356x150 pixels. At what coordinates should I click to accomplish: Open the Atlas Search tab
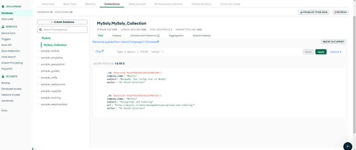(137, 4)
